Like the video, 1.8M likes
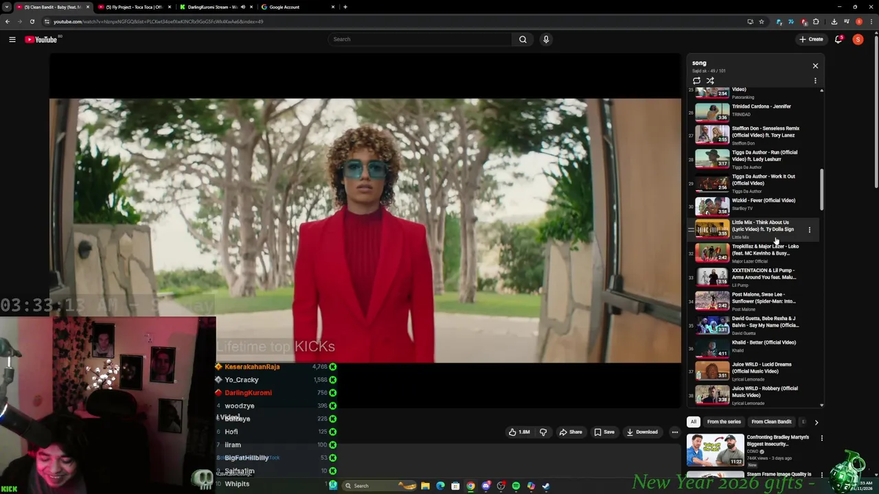The width and height of the screenshot is (879, 494). (519, 432)
